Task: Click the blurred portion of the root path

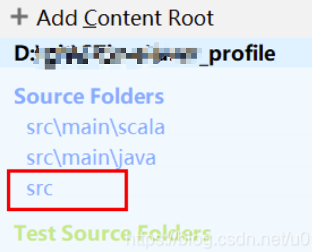Action: click(118, 56)
